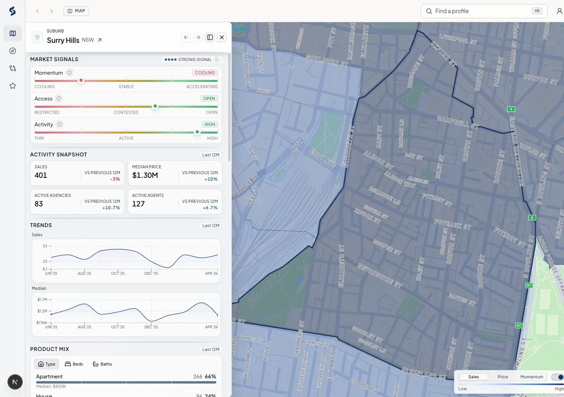Image resolution: width=564 pixels, height=397 pixels.
Task: Focus the Find a profile search field
Action: (x=484, y=11)
